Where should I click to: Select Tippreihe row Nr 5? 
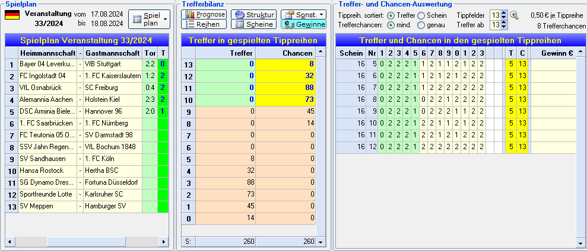(456, 65)
